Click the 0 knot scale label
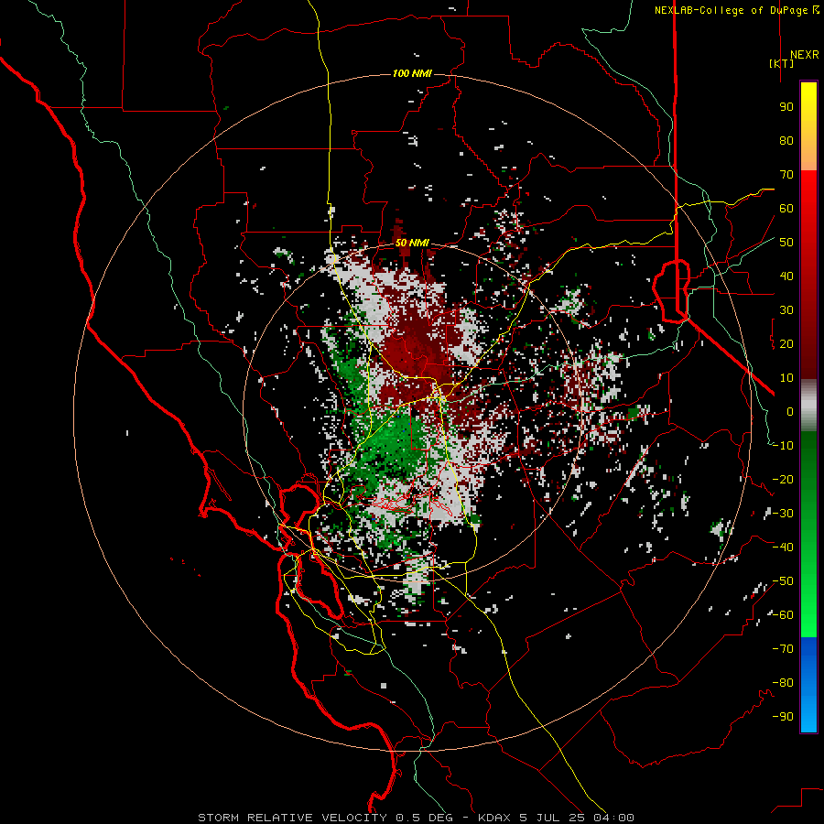Image resolution: width=824 pixels, height=824 pixels. click(790, 411)
